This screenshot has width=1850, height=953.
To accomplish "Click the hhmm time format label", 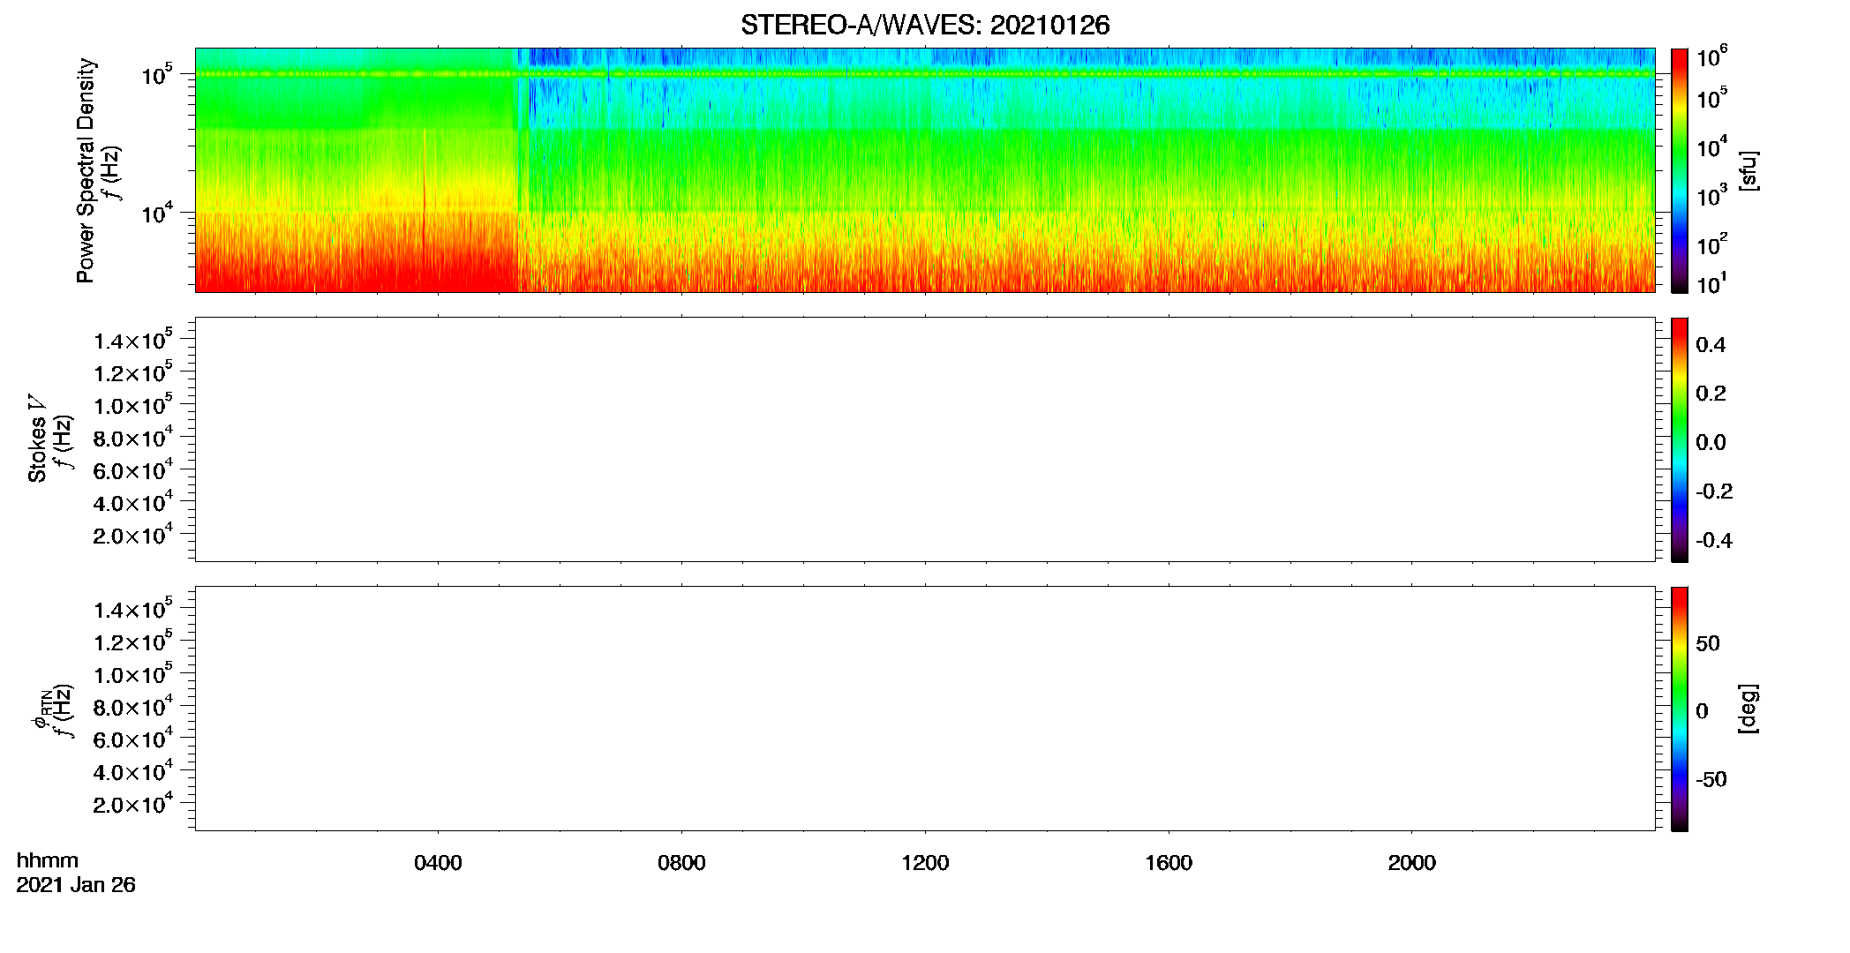I will [x=48, y=861].
